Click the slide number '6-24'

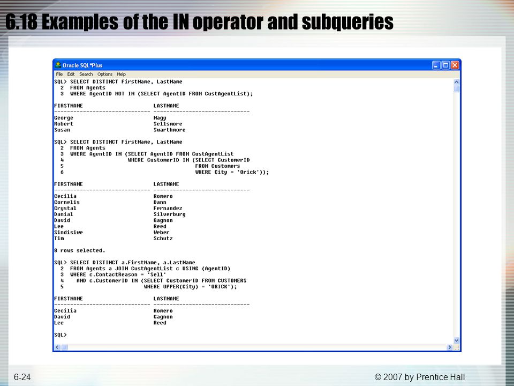pos(22,377)
